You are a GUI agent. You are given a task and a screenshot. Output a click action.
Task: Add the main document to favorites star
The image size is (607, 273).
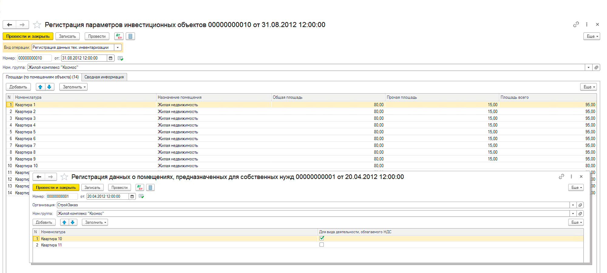[37, 25]
